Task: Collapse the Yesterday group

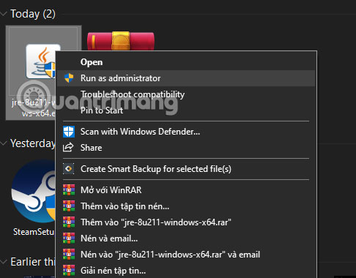Action: tap(4, 143)
